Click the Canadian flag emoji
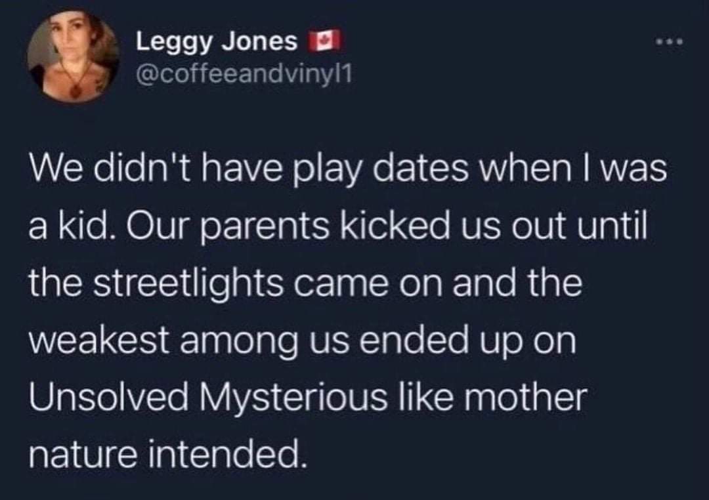Viewport: 709px width, 500px height. click(x=324, y=41)
